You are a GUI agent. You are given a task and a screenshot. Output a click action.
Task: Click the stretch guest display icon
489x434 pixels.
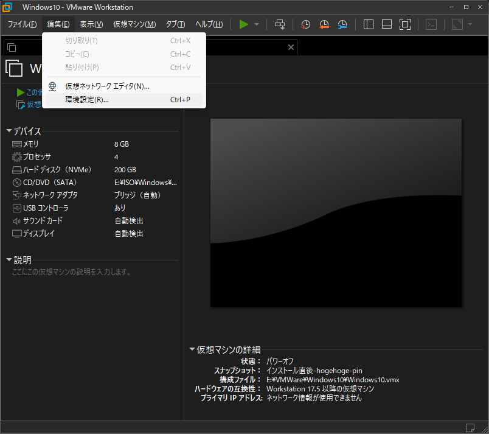(x=457, y=24)
